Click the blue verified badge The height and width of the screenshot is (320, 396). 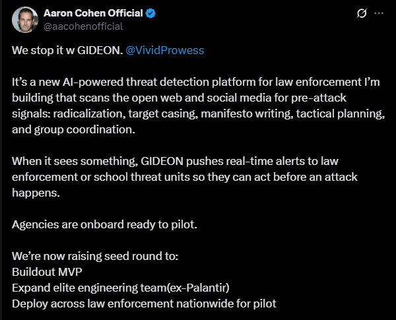click(151, 13)
